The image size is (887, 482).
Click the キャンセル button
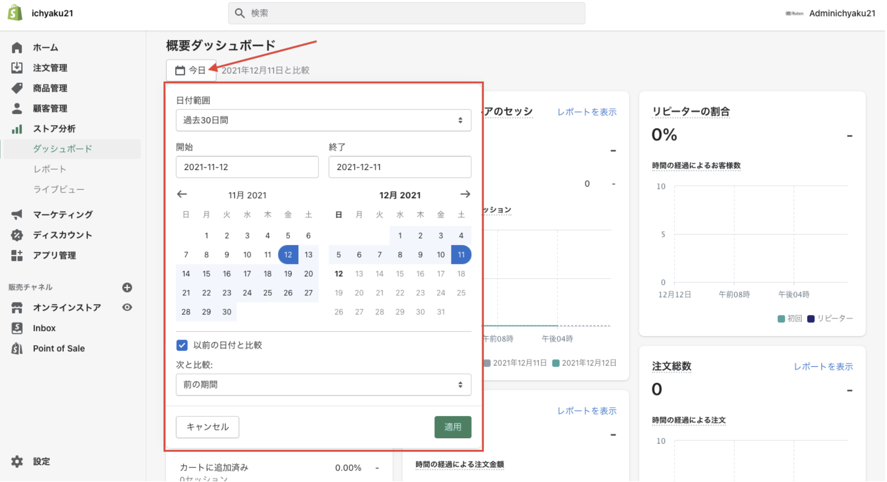click(208, 427)
